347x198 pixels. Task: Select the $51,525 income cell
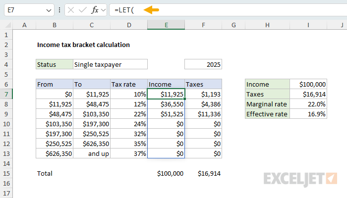coord(166,114)
